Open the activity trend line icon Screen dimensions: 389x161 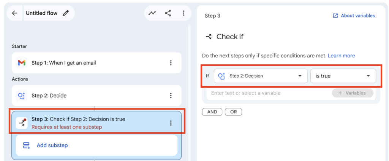pyautogui.click(x=152, y=13)
